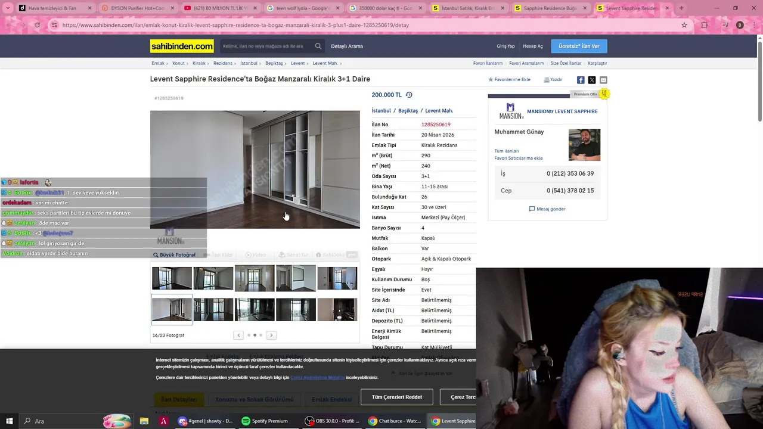This screenshot has width=763, height=429.
Task: Open a new browser tab
Action: click(681, 8)
